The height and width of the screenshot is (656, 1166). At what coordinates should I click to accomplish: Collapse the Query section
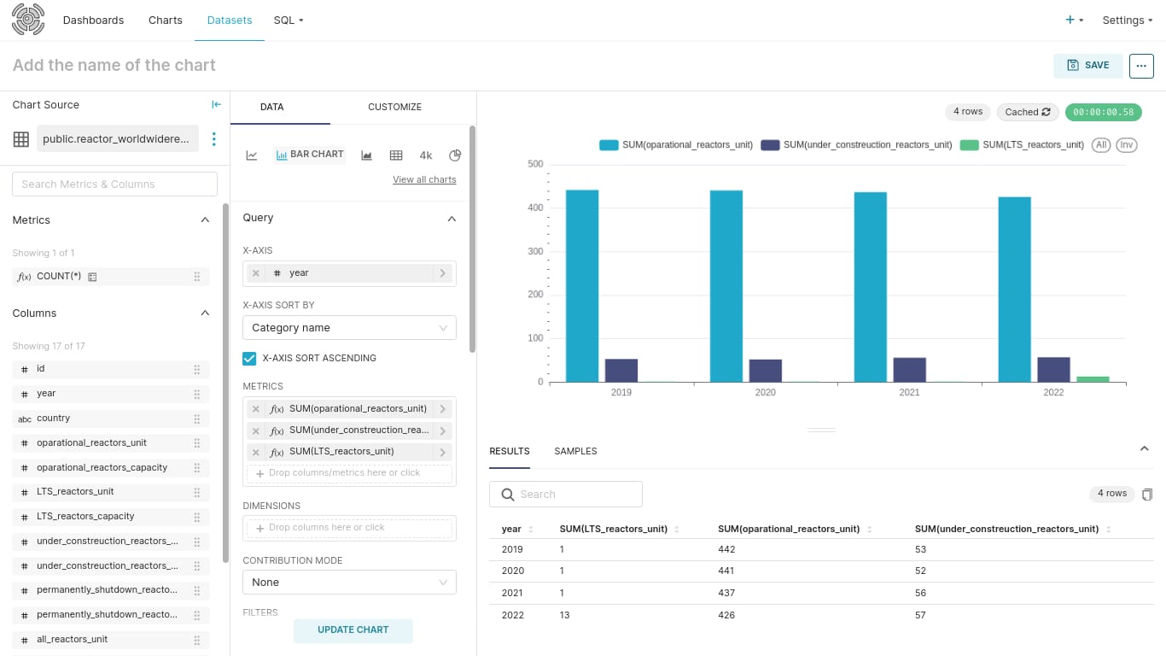(x=452, y=219)
